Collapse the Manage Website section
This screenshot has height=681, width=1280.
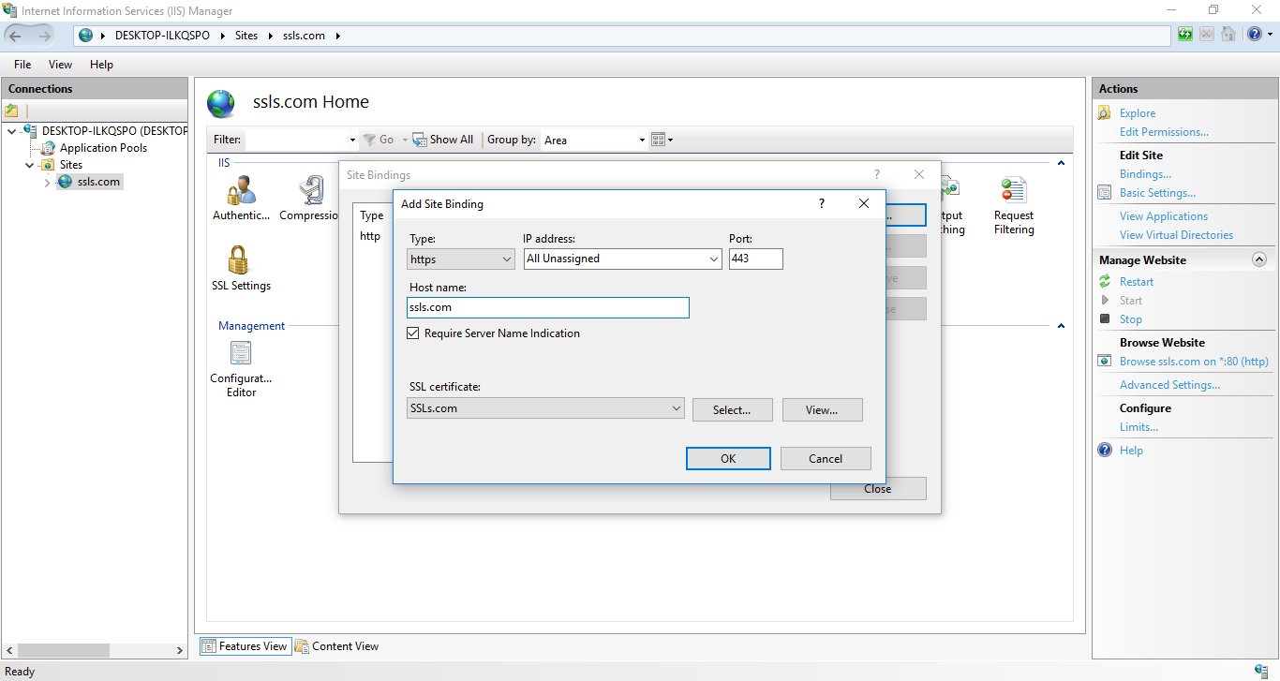[x=1258, y=259]
